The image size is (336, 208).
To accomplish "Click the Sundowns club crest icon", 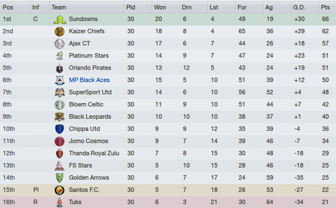I will point(60,19).
